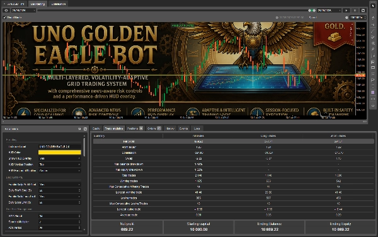
Task: Open the HUD Vertical Position dropdown
Action: click(x=60, y=165)
